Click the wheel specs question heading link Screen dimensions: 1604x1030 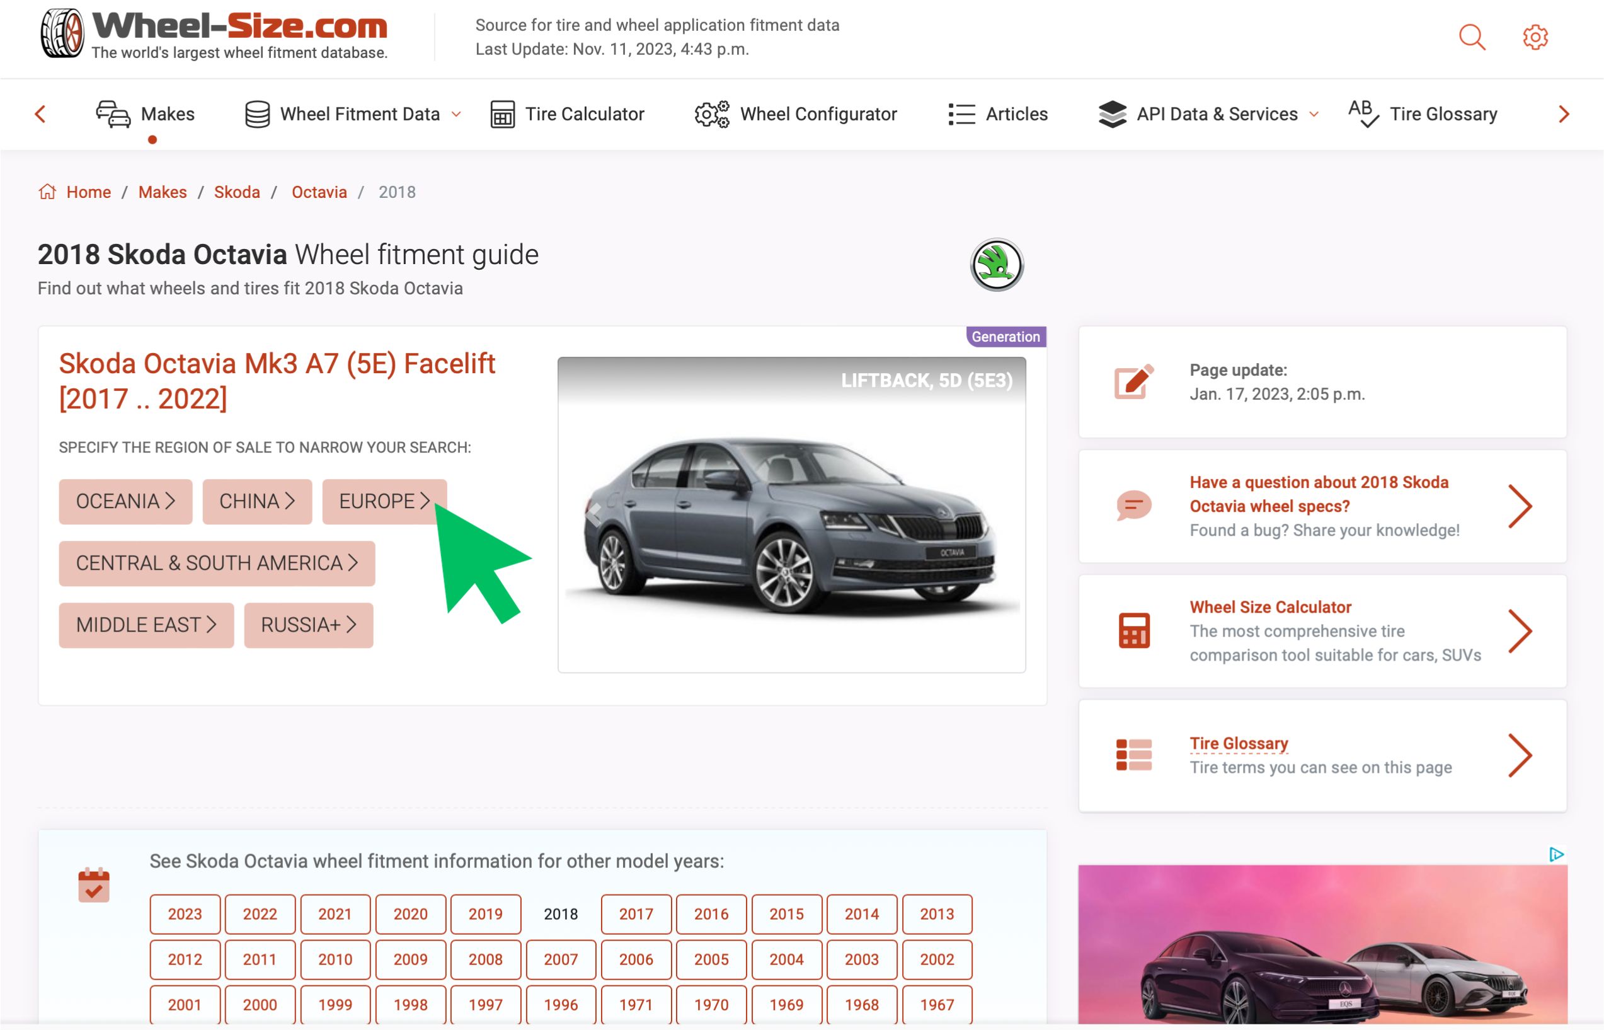pos(1319,494)
